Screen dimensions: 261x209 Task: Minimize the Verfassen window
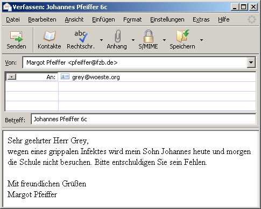pos(235,7)
